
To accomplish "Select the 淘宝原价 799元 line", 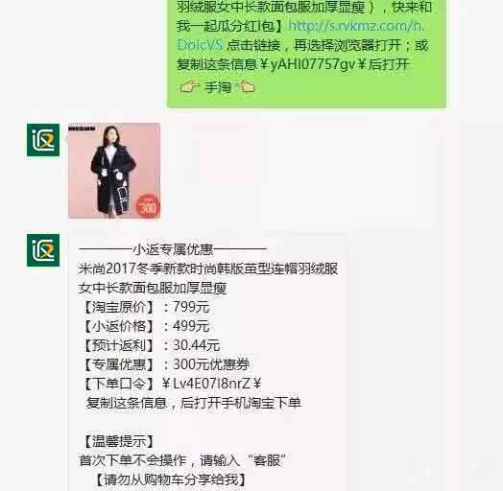I will [x=147, y=307].
